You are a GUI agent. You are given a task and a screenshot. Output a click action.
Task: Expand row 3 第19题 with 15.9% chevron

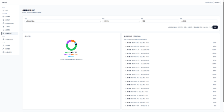[x=217, y=50]
